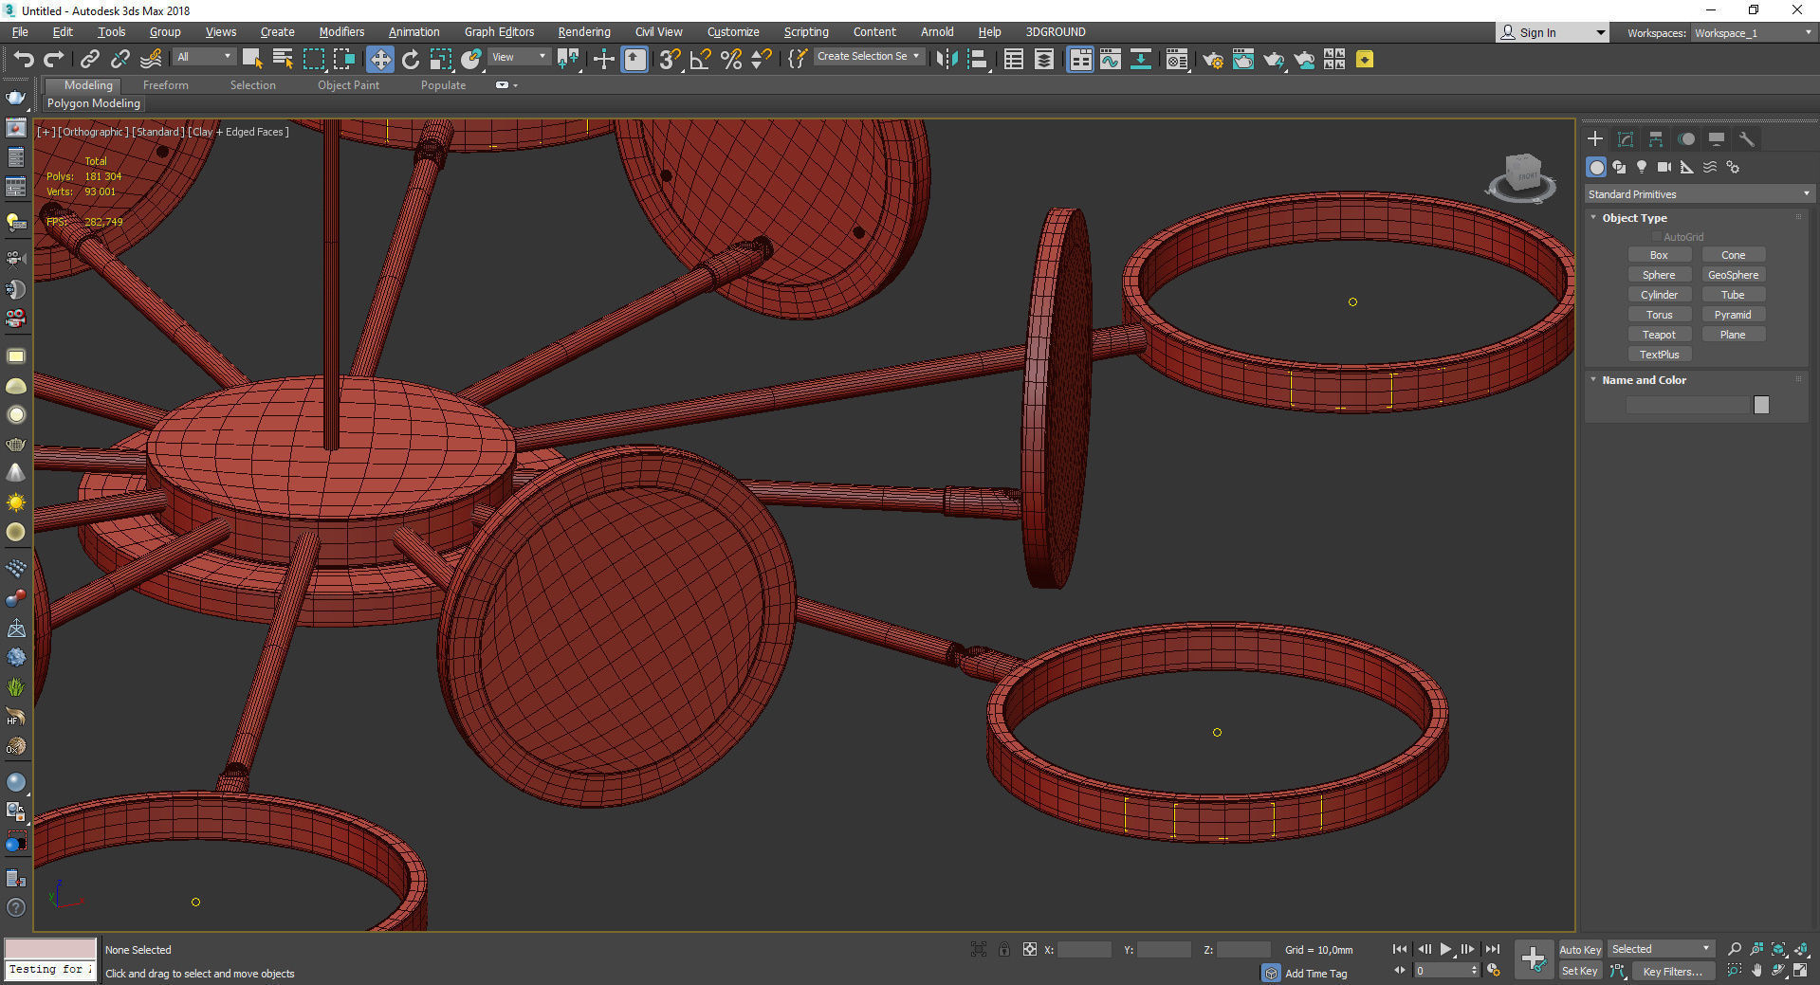
Task: Create a Teapot primitive button
Action: pos(1659,335)
